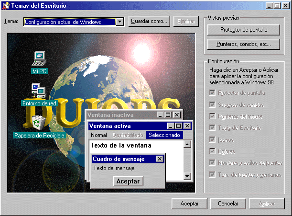Click the Guardar como... button

149,21
